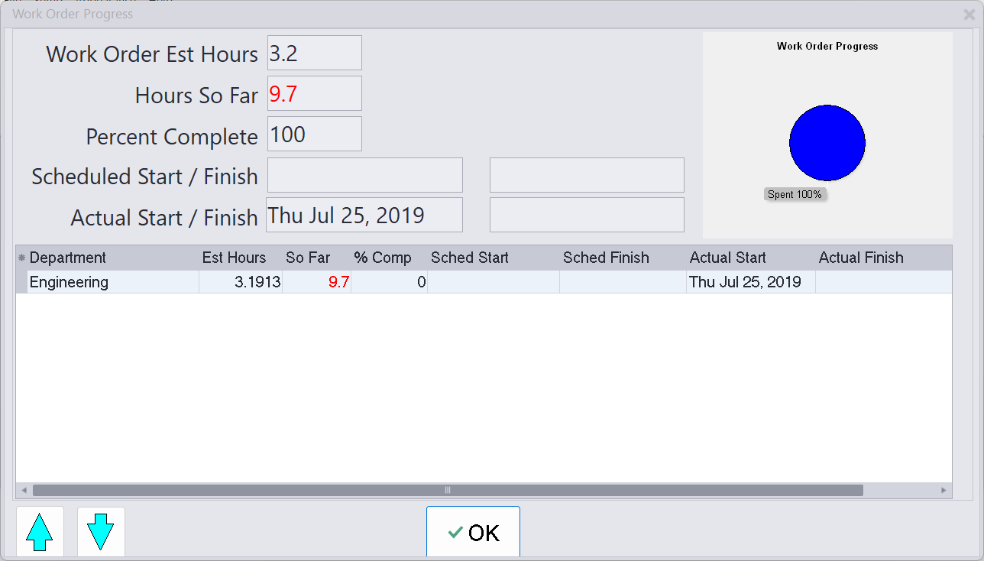Screen dimensions: 984x561
Task: Select the Engineering department row
Action: pyautogui.click(x=69, y=282)
